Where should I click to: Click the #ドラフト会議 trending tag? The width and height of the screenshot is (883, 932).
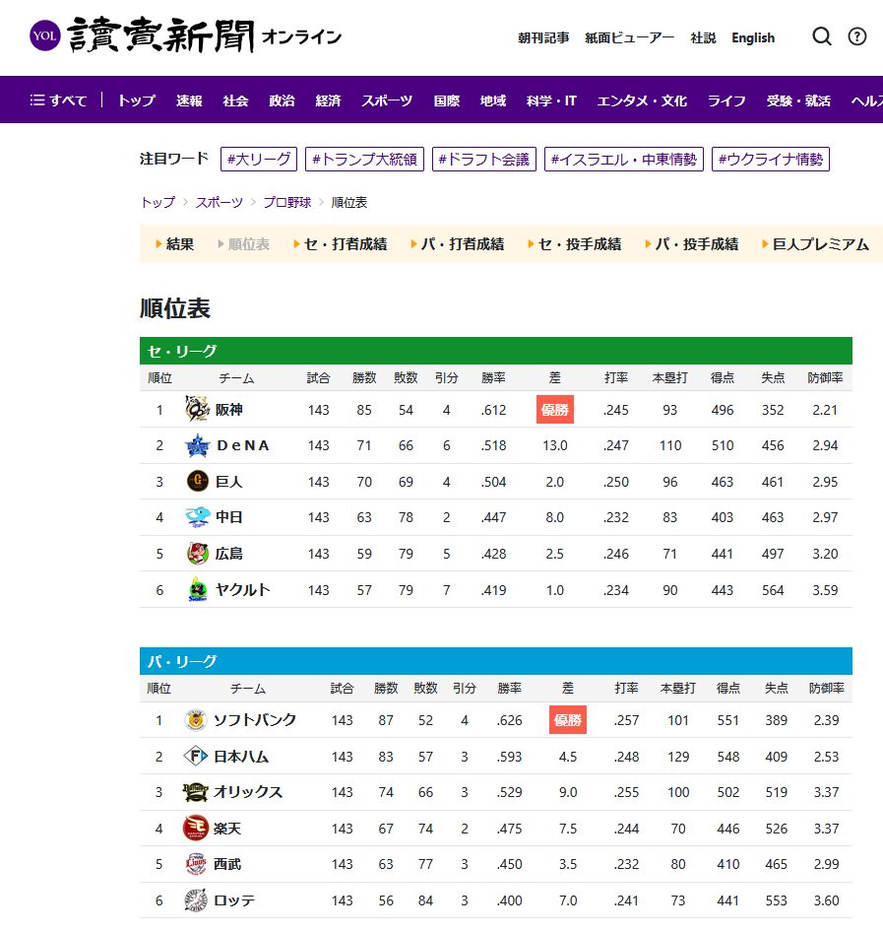point(483,159)
